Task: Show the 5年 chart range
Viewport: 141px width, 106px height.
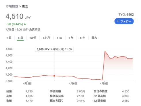Action: (x=83, y=38)
